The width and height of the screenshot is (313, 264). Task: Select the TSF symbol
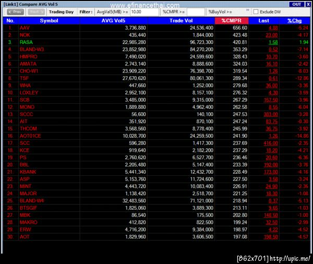pyautogui.click(x=24, y=78)
